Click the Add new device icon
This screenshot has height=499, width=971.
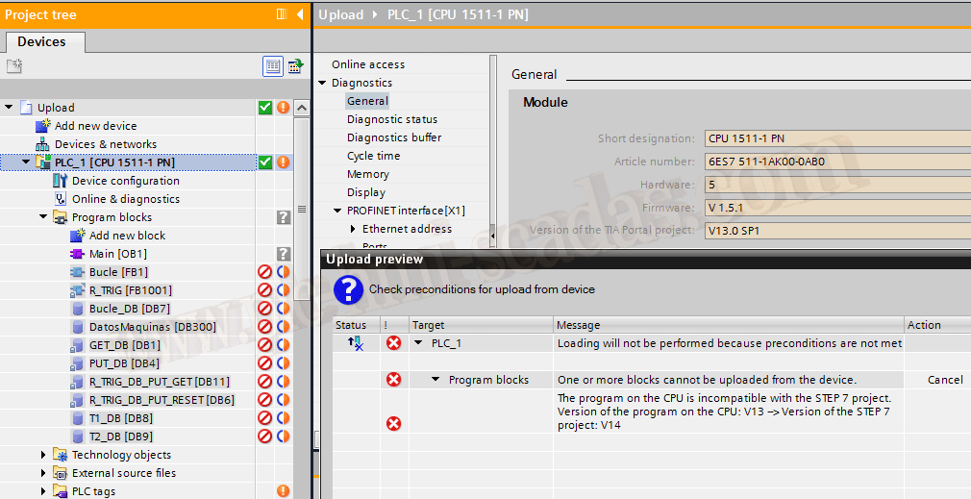click(x=43, y=126)
